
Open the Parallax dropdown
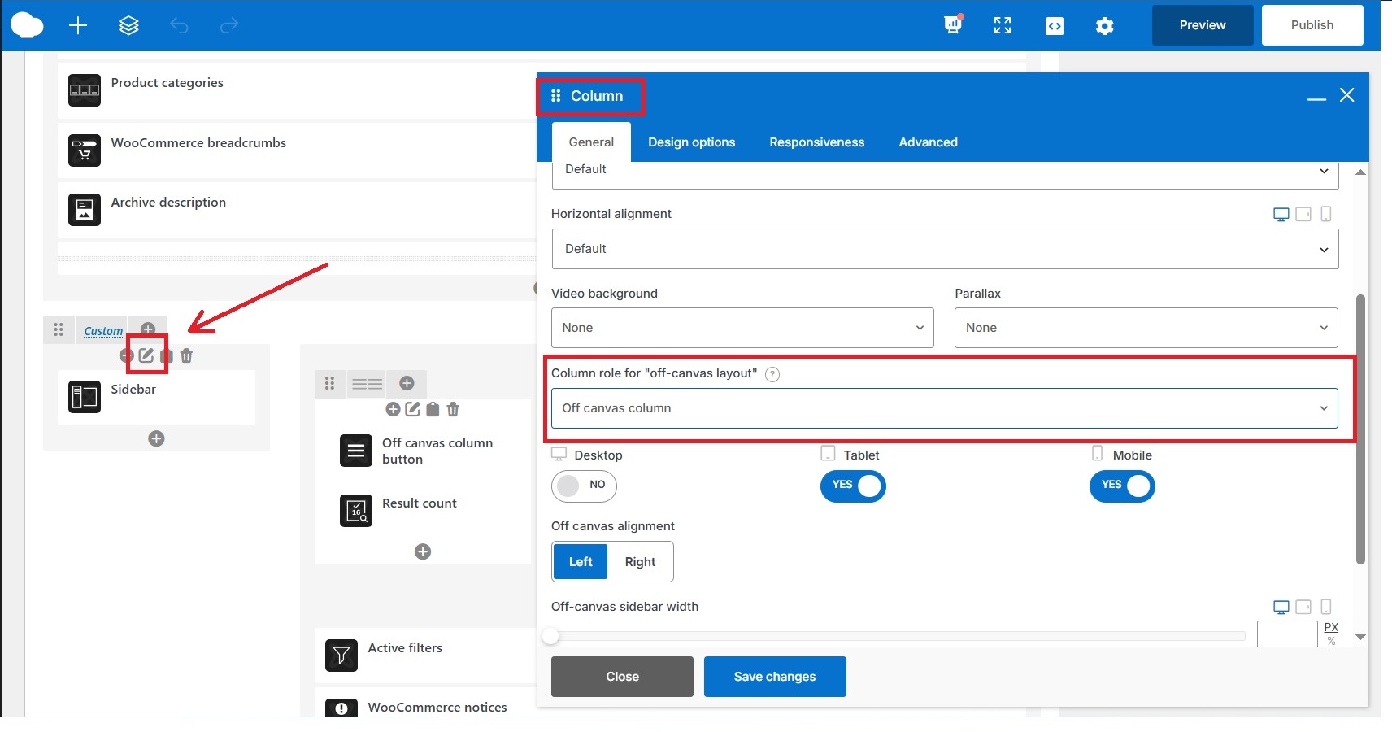[1146, 328]
